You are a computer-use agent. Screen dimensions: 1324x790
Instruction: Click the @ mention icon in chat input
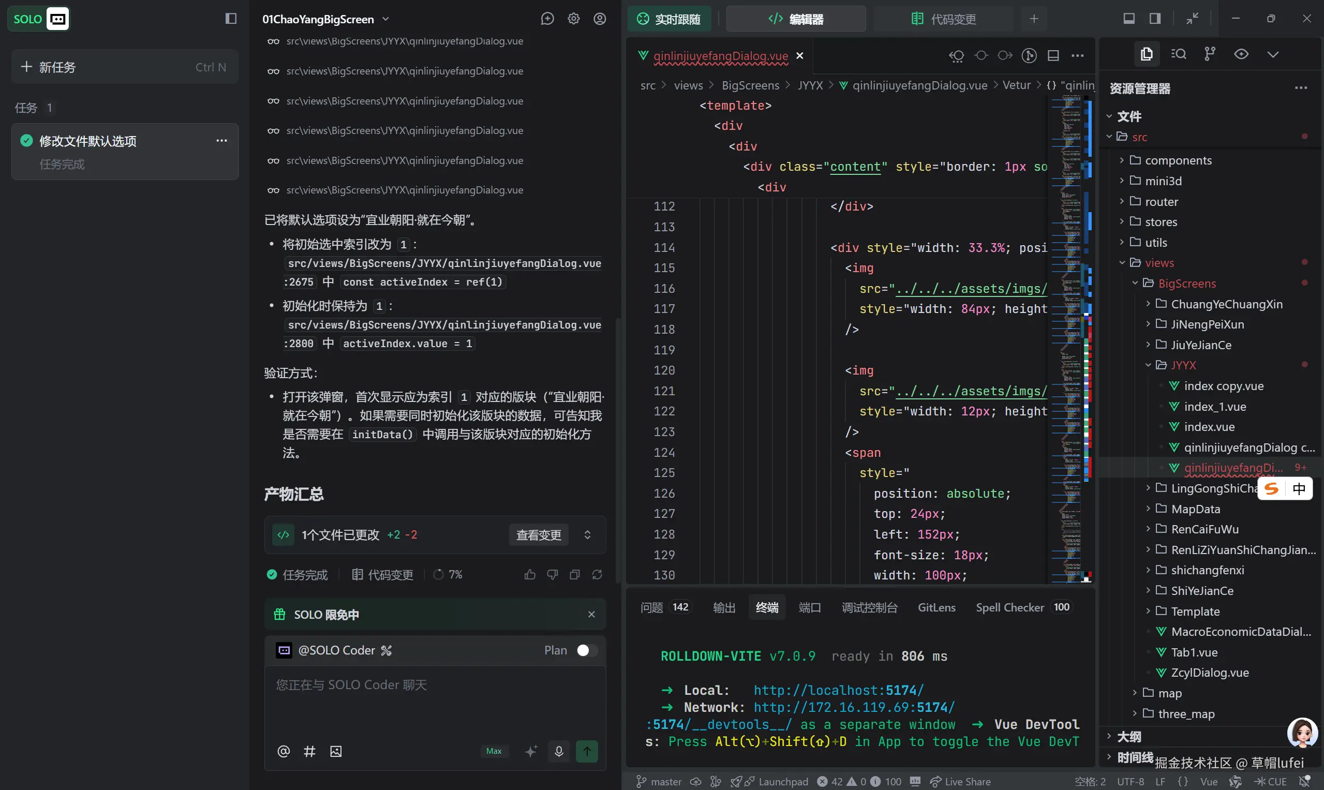283,751
